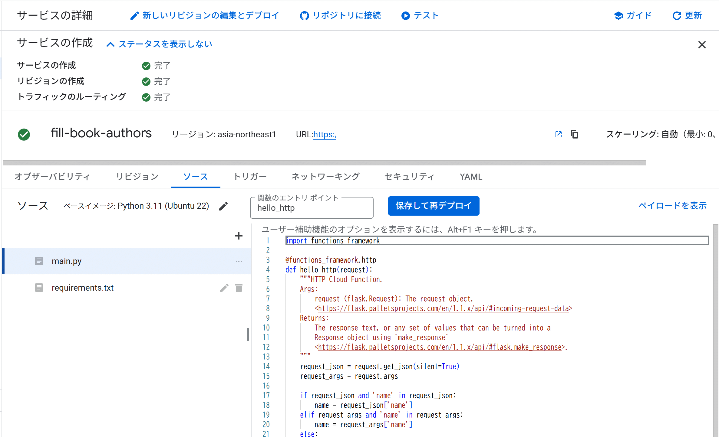719x437 pixels.
Task: Close the service creation status panel
Action: click(702, 45)
